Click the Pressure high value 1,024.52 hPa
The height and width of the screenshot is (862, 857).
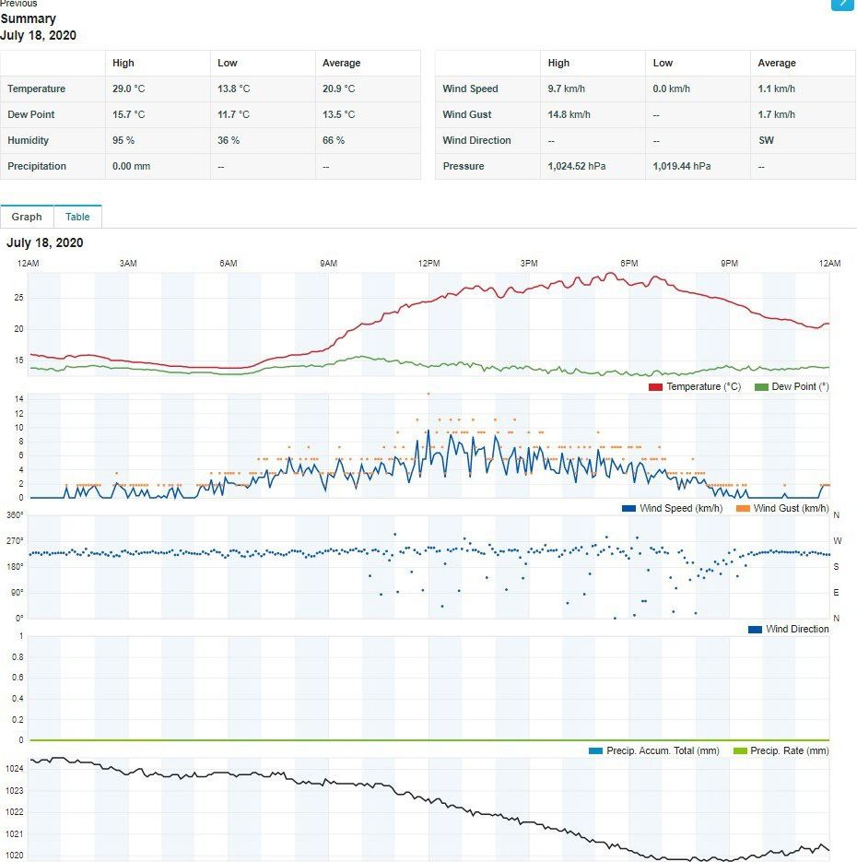576,166
